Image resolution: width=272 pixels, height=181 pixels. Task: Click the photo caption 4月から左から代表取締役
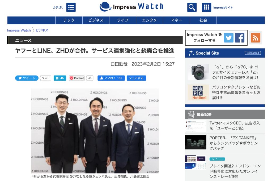click(x=90, y=176)
